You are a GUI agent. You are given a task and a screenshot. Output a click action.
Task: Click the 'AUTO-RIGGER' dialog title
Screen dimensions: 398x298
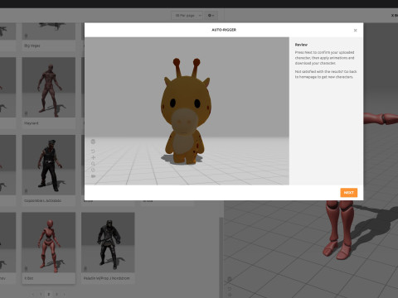click(x=224, y=30)
